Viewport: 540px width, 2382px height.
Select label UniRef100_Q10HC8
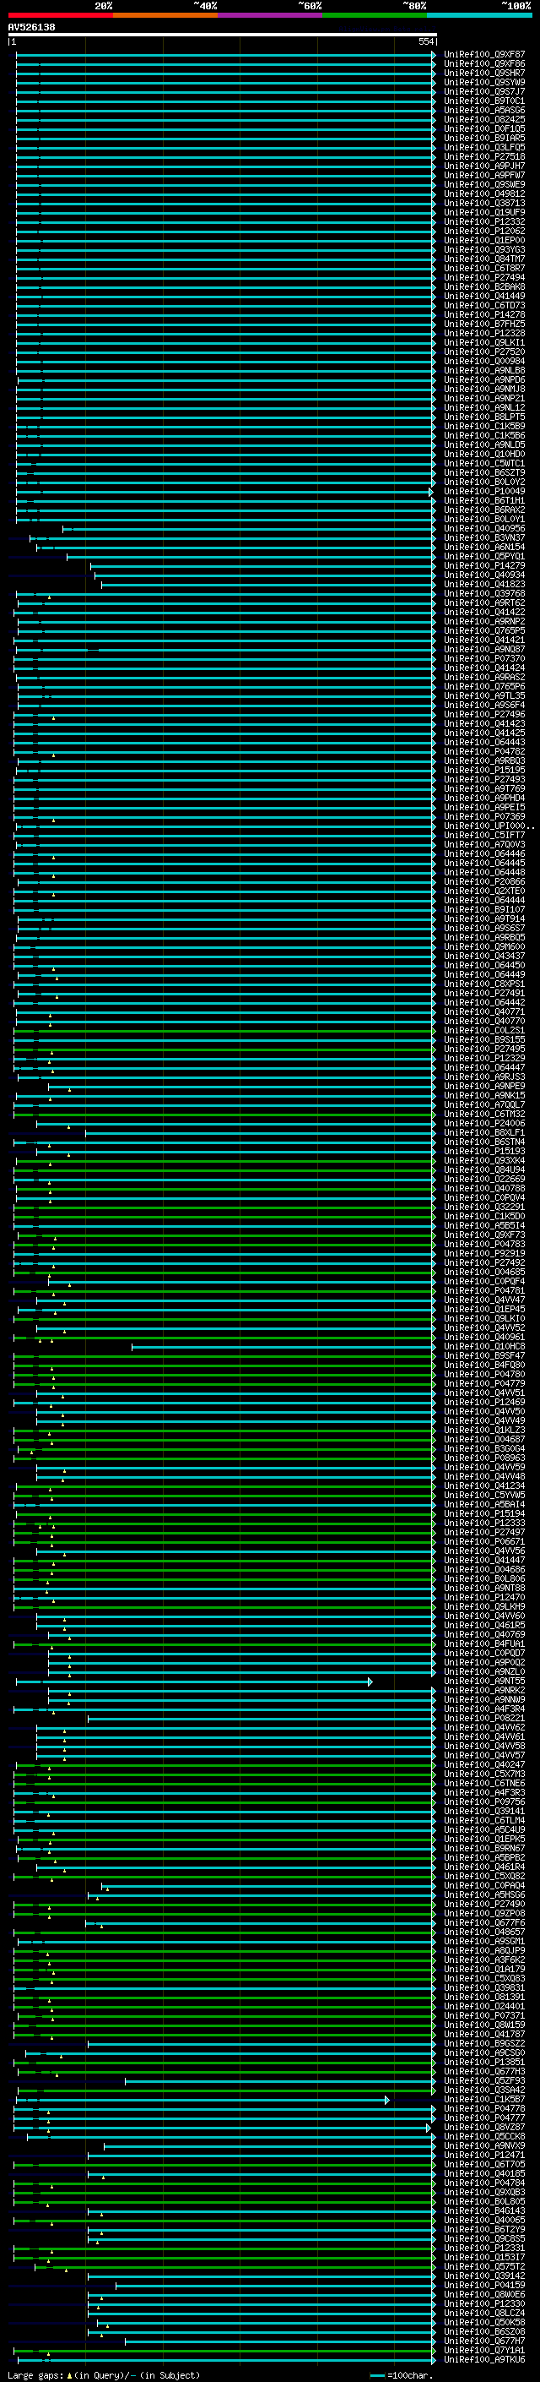coord(484,1346)
